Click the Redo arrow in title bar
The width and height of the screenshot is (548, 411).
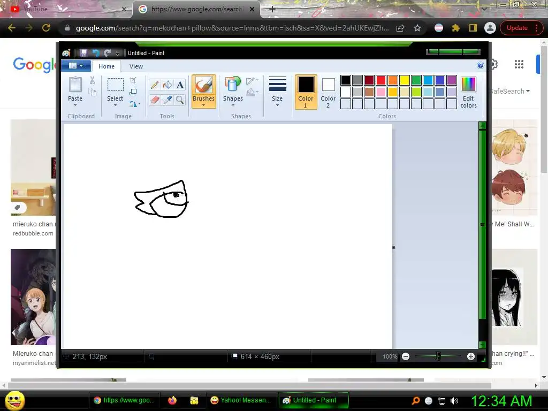tap(107, 53)
